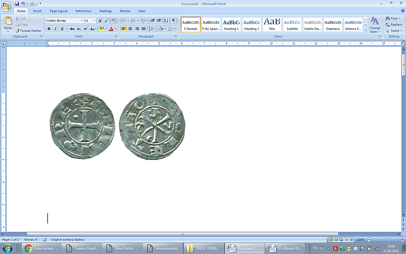
Task: Click the Save icon in quick access toolbar
Action: pyautogui.click(x=17, y=4)
